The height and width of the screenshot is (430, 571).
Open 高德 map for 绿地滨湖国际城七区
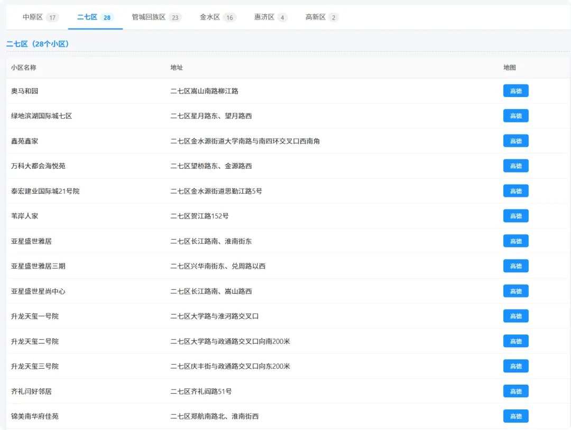[x=515, y=116]
